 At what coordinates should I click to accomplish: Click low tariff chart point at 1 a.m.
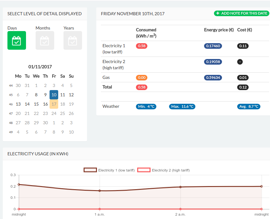[x=99, y=191]
